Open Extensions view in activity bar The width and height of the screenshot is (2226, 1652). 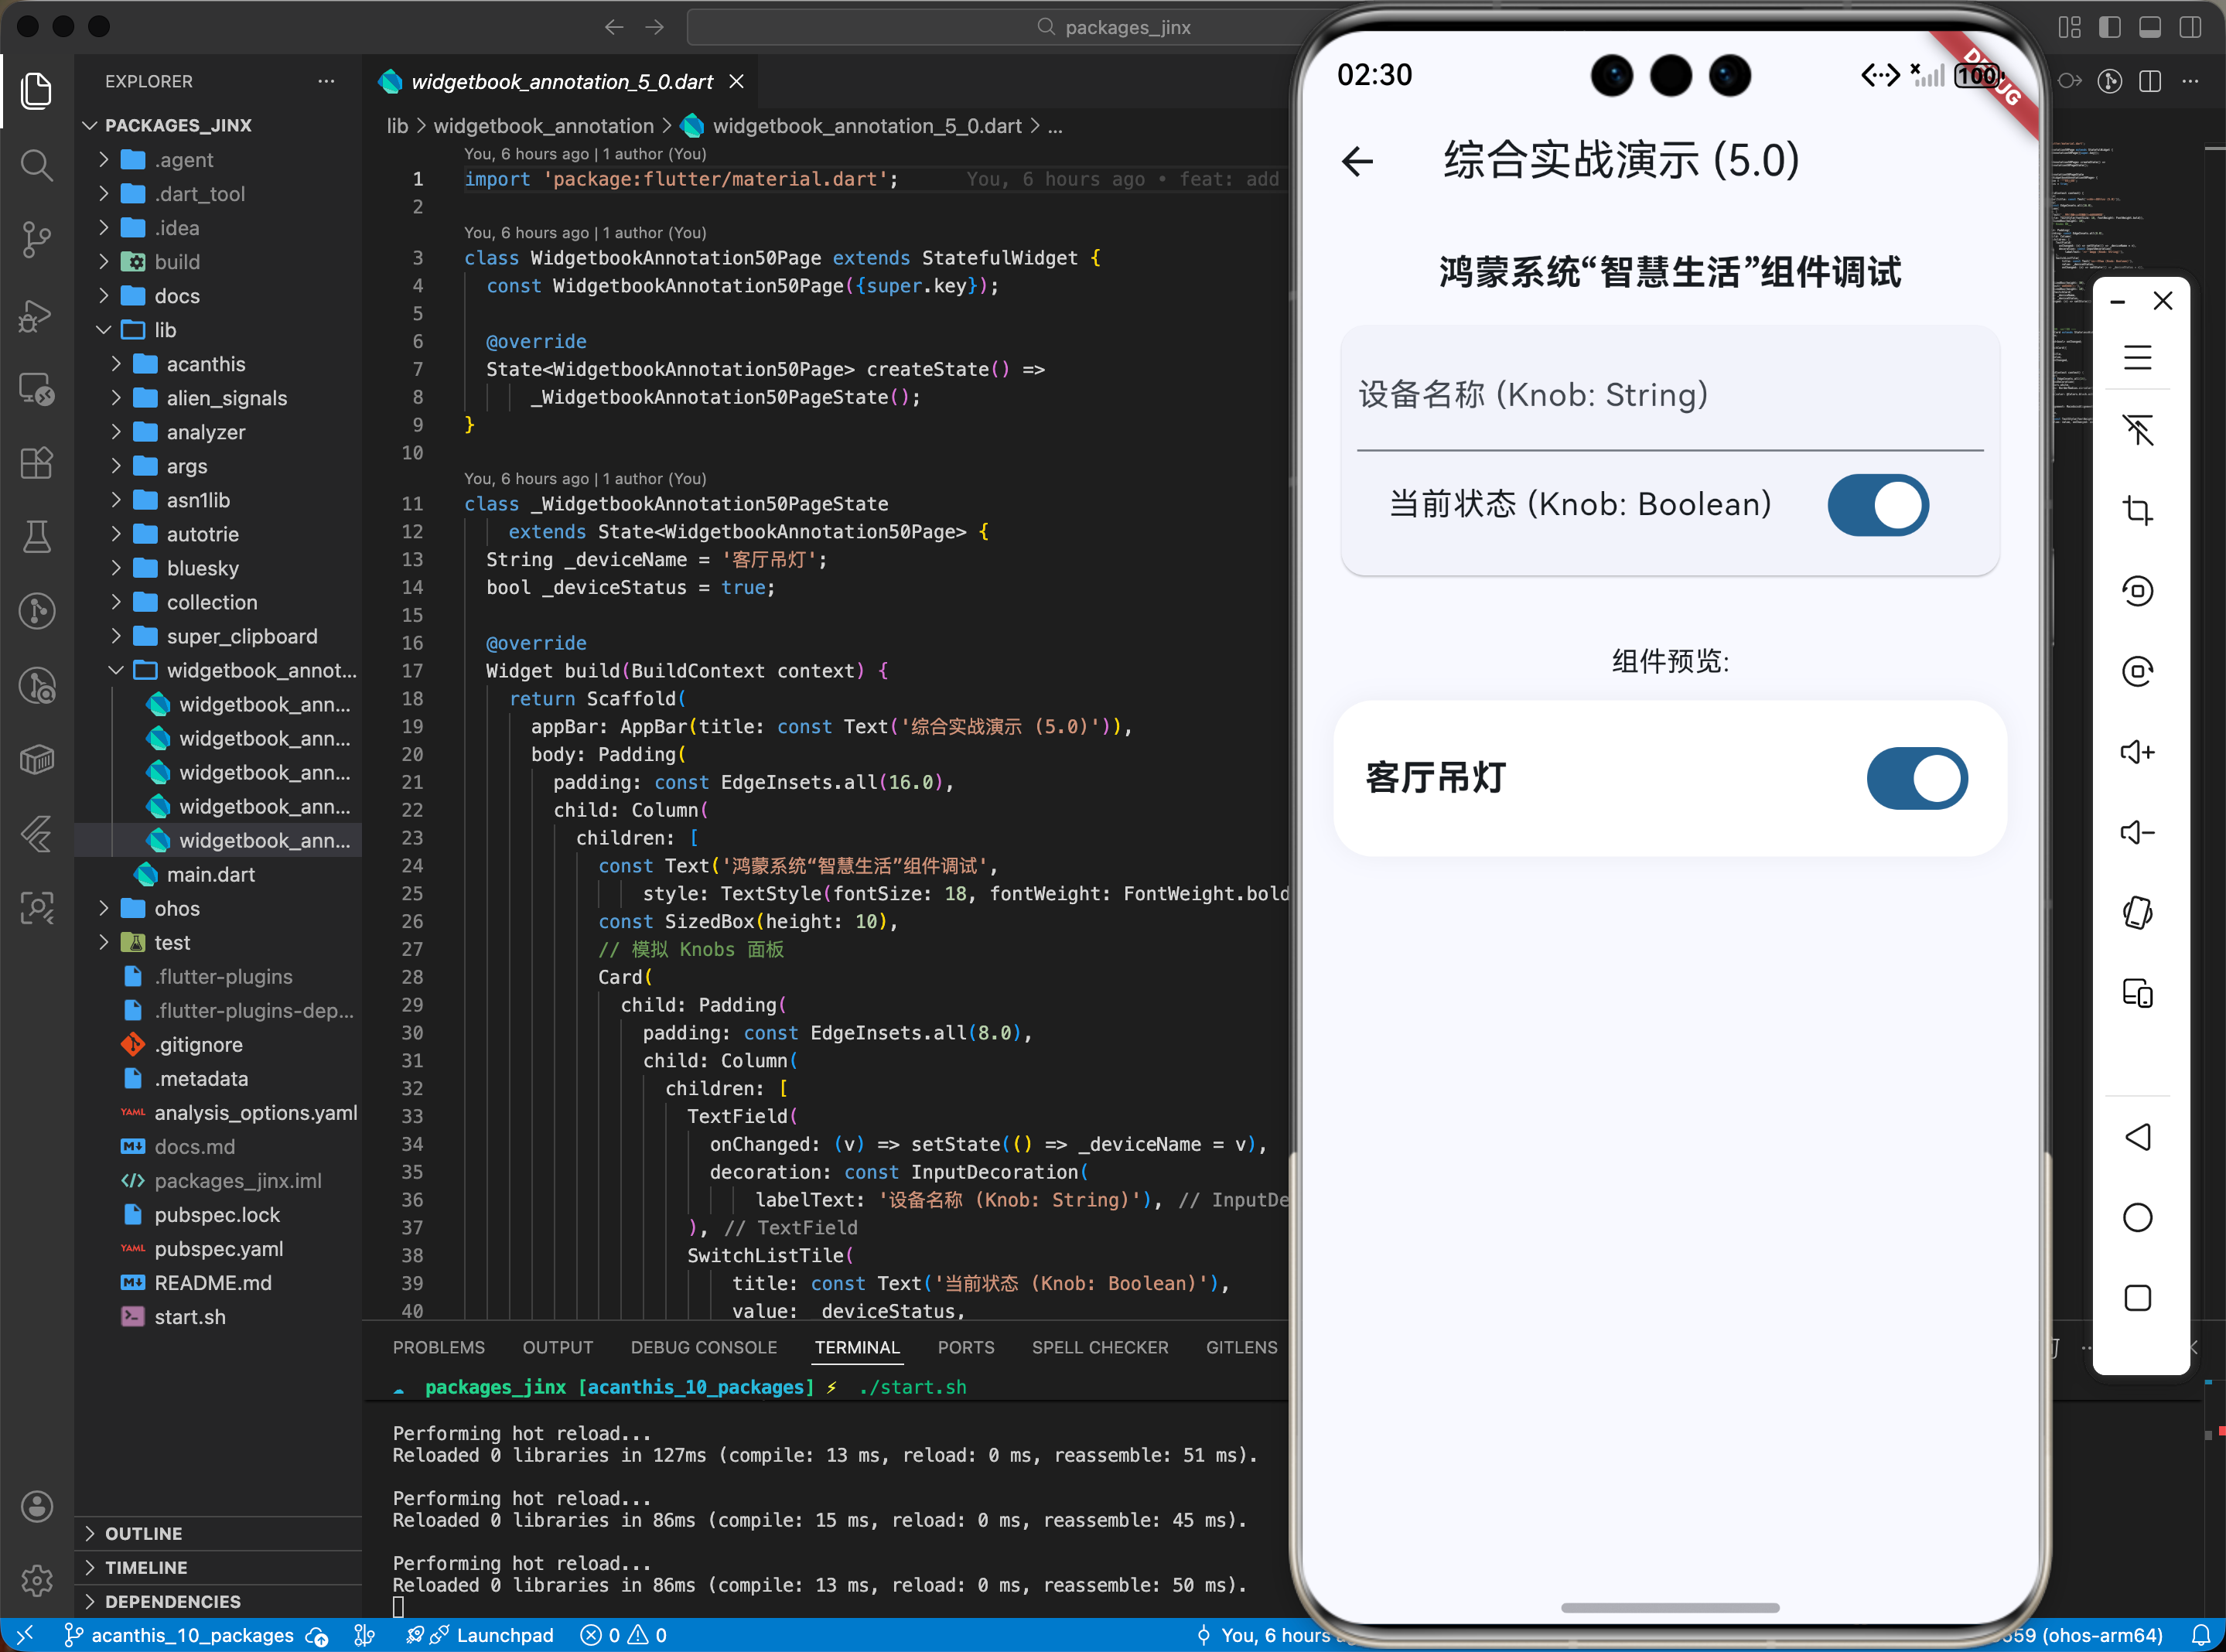pyautogui.click(x=37, y=462)
